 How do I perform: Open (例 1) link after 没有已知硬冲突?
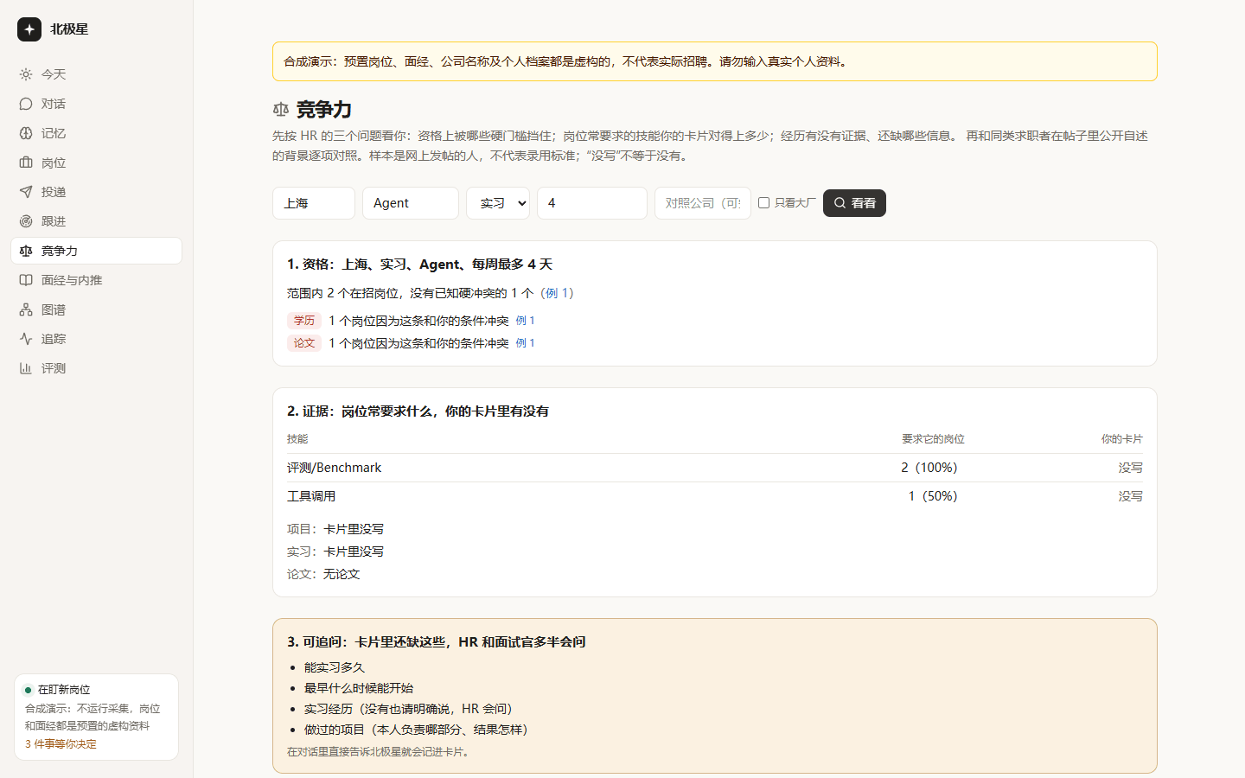click(x=557, y=293)
